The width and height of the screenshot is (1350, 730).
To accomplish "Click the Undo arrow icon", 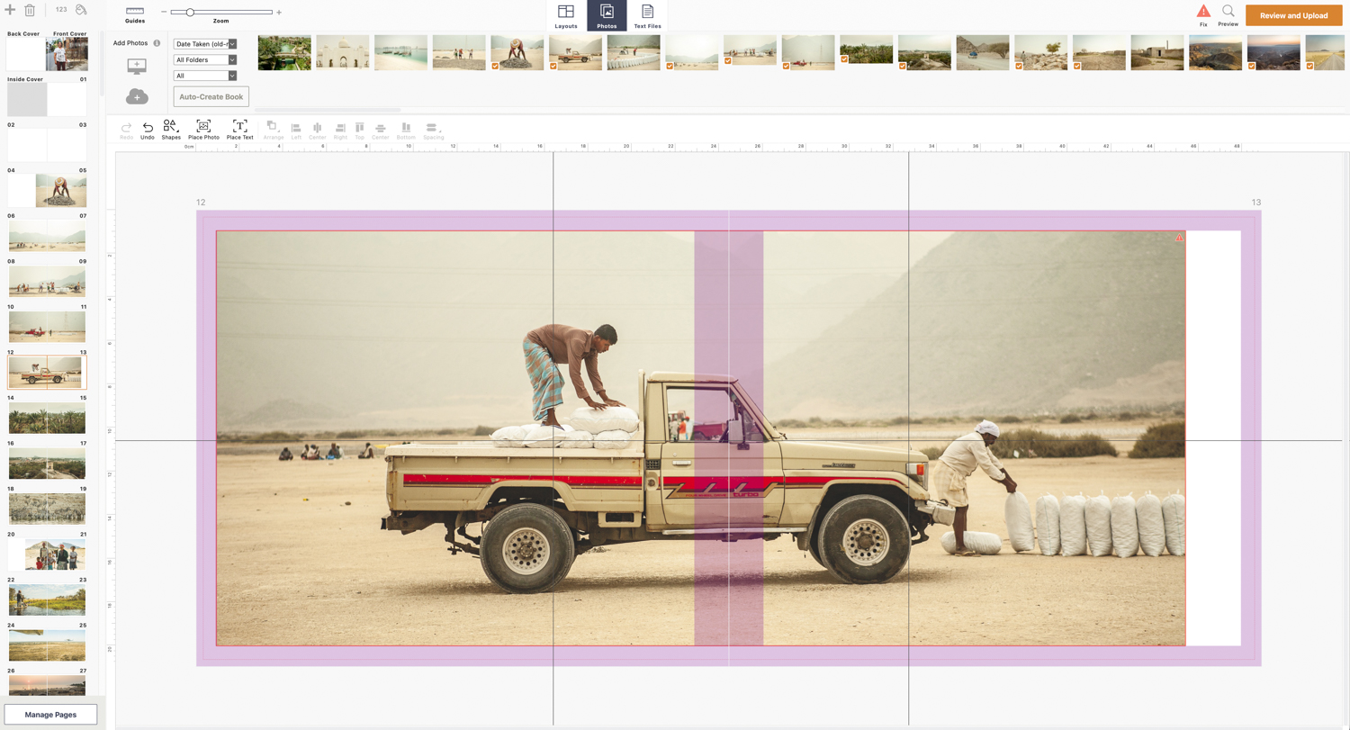I will point(148,127).
